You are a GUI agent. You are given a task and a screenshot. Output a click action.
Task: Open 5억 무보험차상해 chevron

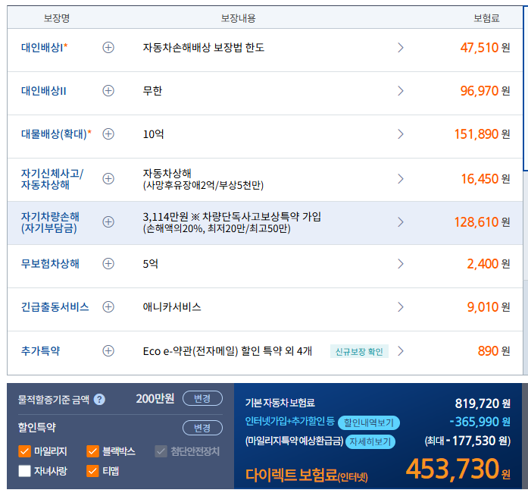click(x=401, y=263)
